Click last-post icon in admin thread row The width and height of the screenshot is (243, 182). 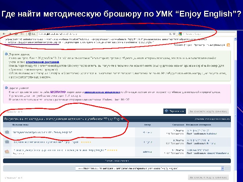tap(188, 150)
